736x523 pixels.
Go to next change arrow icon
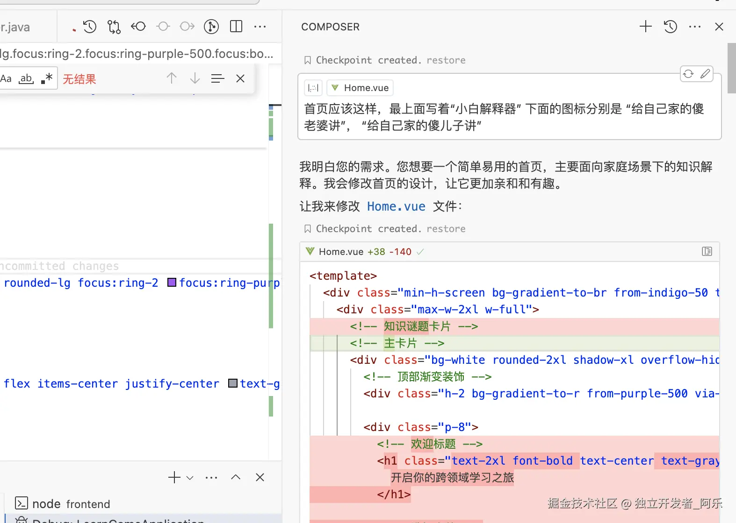(x=187, y=26)
